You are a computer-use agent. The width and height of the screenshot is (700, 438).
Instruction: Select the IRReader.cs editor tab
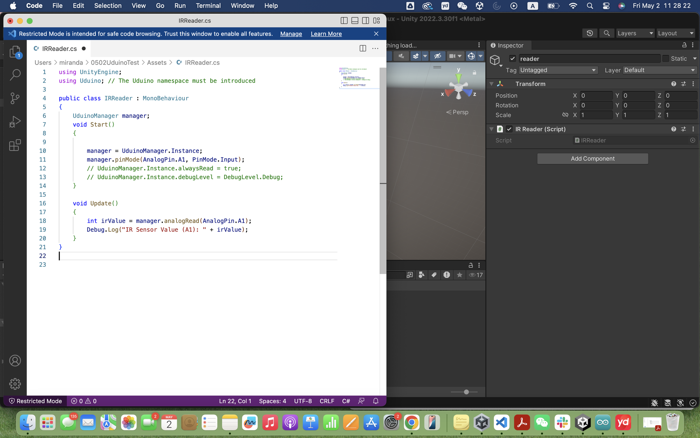click(59, 49)
